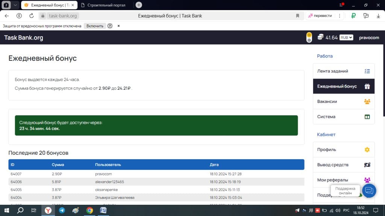Switch to Строительный портал tab
This screenshot has height=216, width=385.
106,5
